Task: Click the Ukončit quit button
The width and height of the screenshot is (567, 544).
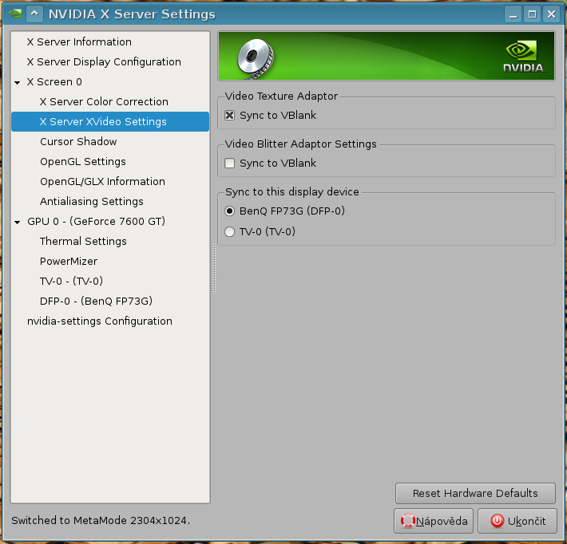Action: tap(517, 521)
